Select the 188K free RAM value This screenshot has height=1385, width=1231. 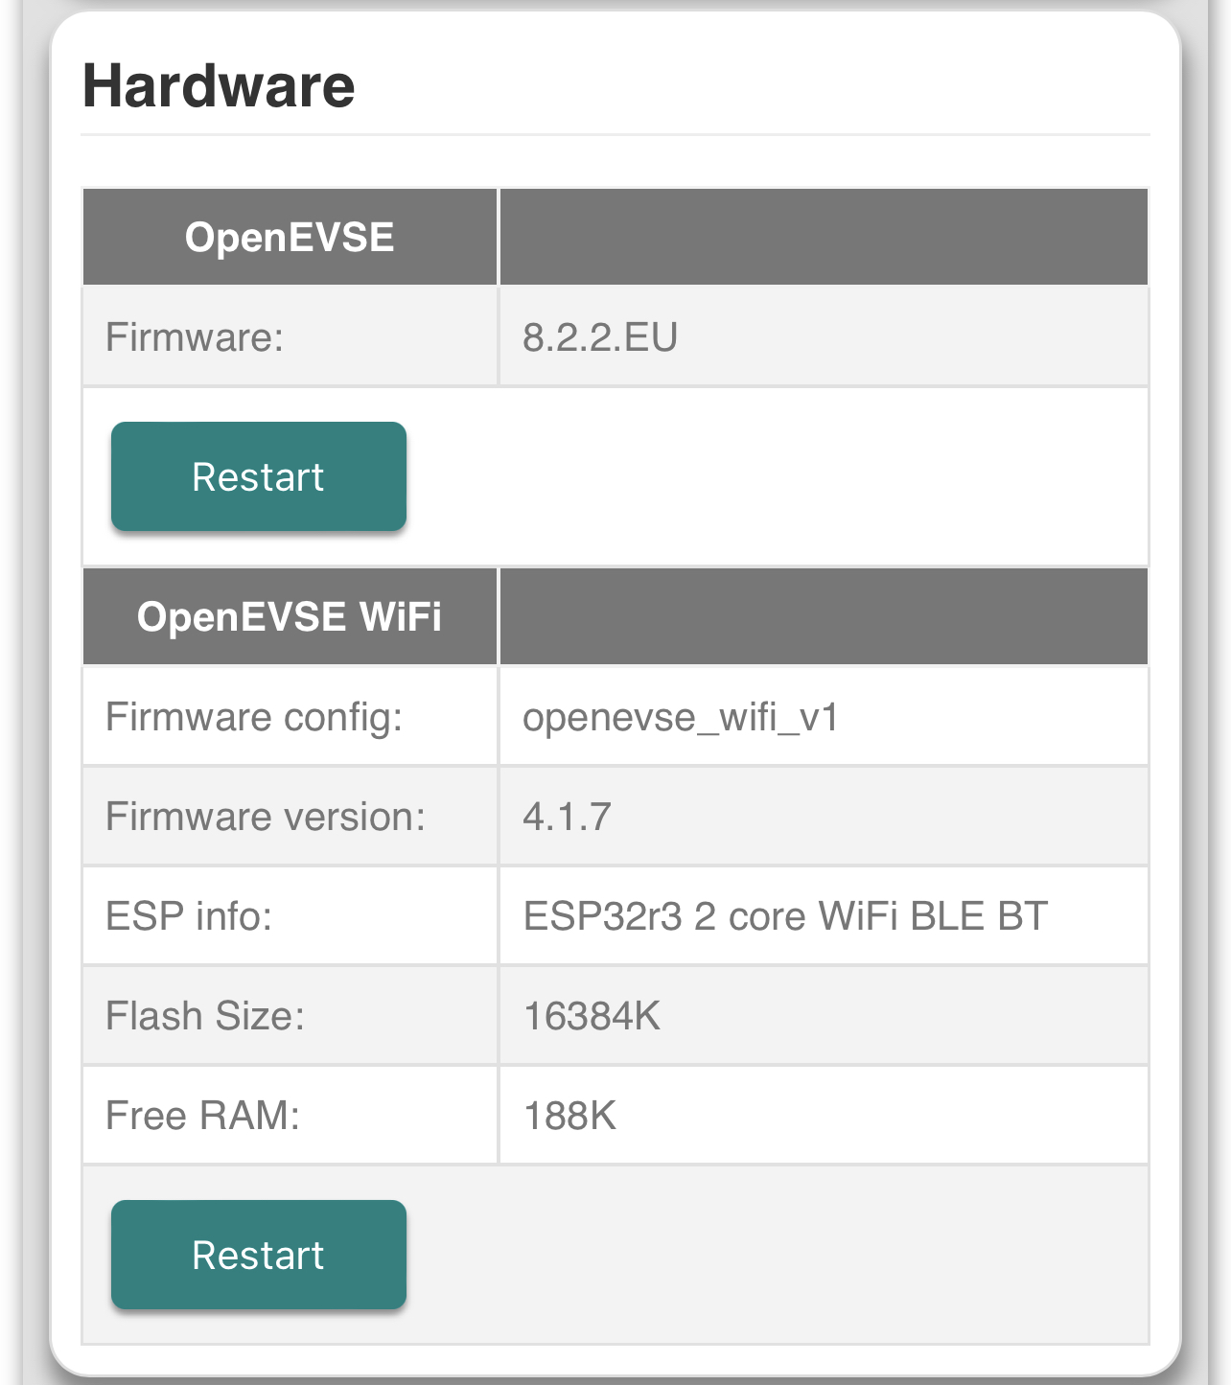tap(569, 1115)
